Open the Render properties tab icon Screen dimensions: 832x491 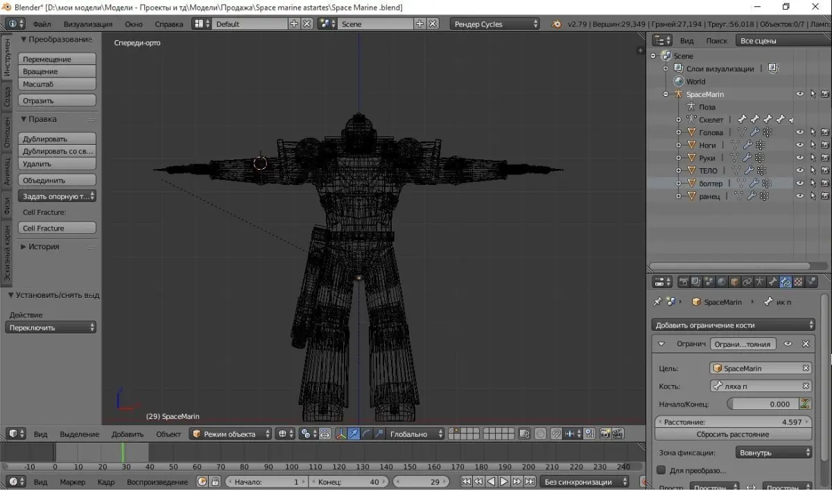[684, 282]
